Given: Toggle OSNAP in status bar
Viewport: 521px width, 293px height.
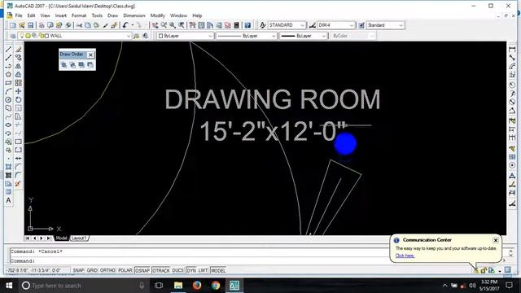Looking at the screenshot, I should pyautogui.click(x=142, y=270).
